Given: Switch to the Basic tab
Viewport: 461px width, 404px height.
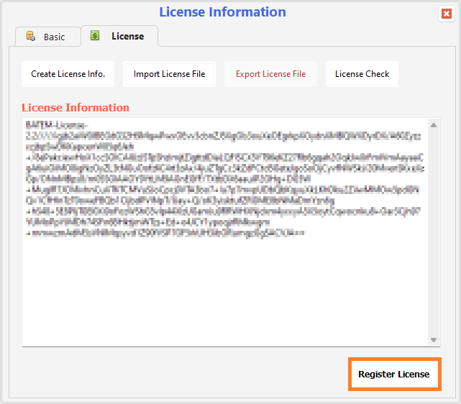Looking at the screenshot, I should 46,37.
